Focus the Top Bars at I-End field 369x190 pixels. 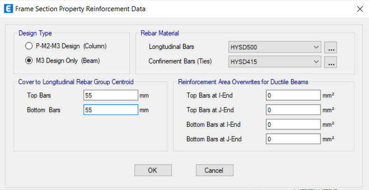pos(293,95)
